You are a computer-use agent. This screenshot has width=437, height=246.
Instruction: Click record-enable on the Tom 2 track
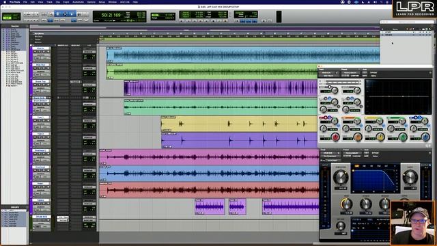coord(35,137)
